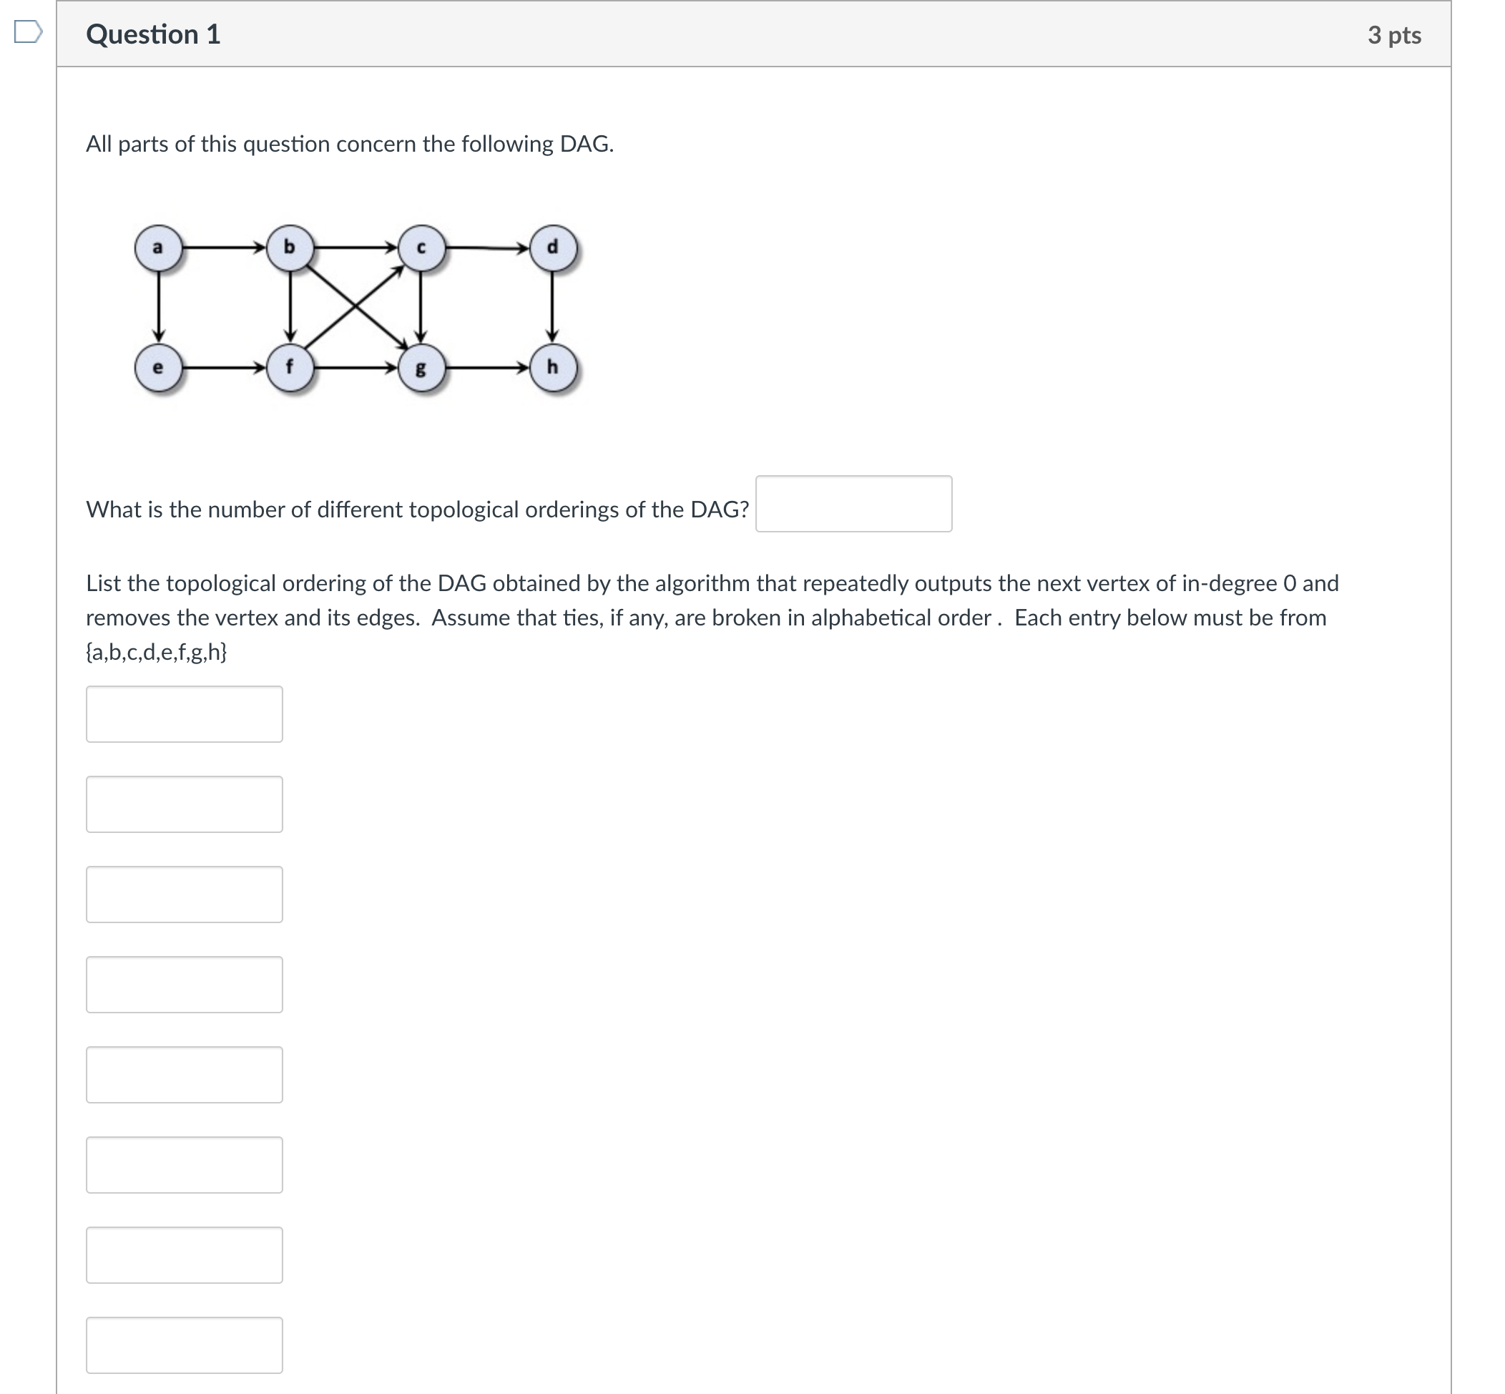1505x1394 pixels.
Task: Select the sixth topological ordering entry box
Action: [184, 1166]
